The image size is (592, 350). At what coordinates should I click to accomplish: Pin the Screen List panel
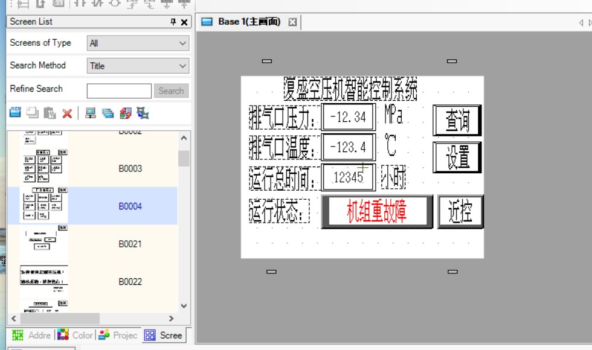173,22
